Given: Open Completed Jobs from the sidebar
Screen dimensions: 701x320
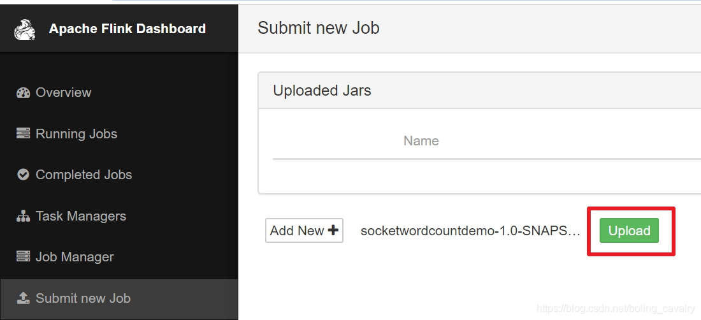Looking at the screenshot, I should [x=83, y=175].
